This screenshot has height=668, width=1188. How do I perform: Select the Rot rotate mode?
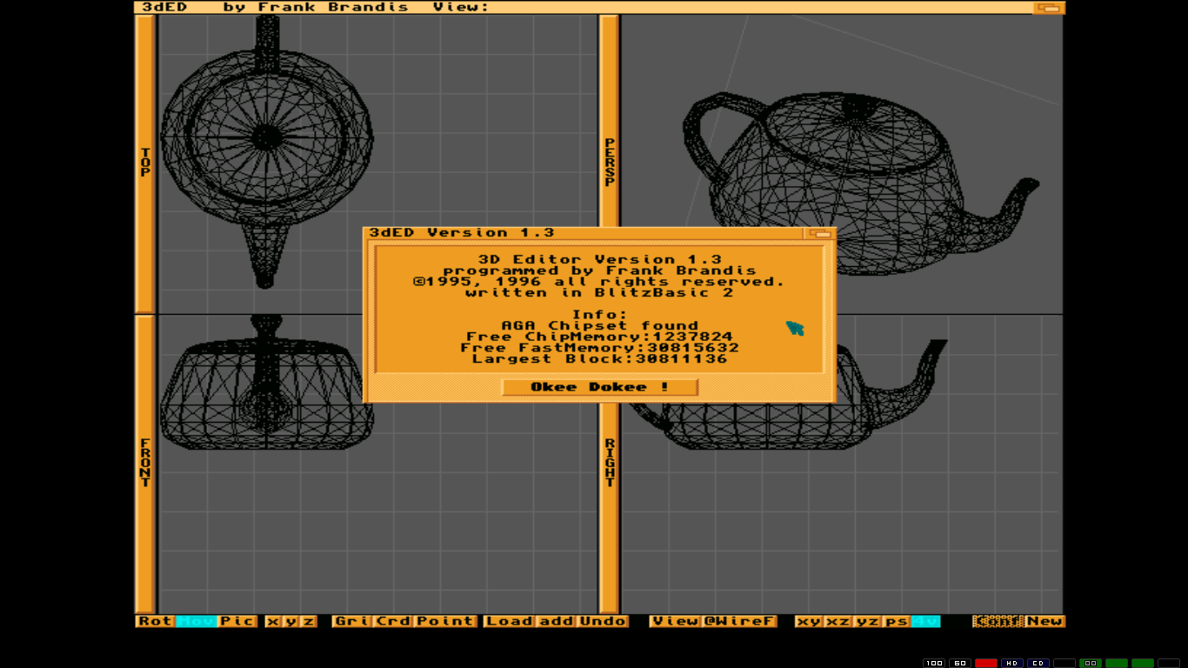(155, 621)
